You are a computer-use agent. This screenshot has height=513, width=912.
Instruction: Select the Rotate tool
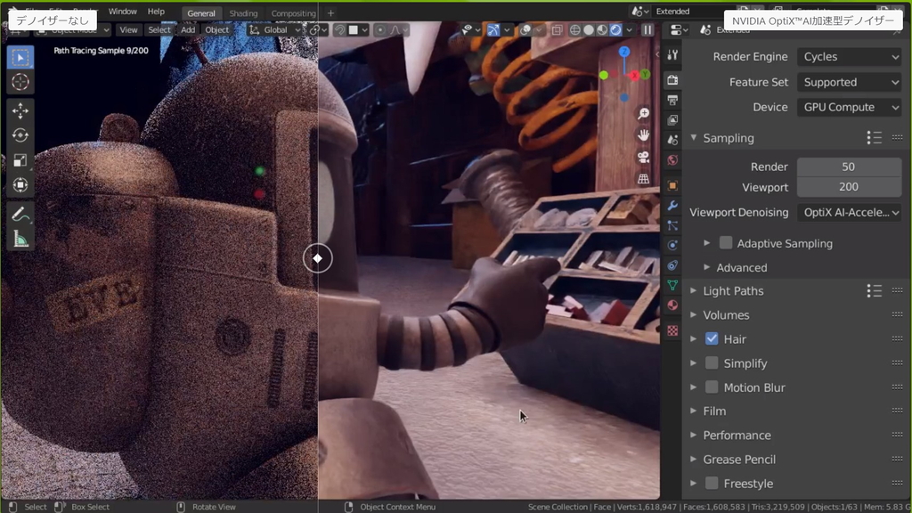20,135
